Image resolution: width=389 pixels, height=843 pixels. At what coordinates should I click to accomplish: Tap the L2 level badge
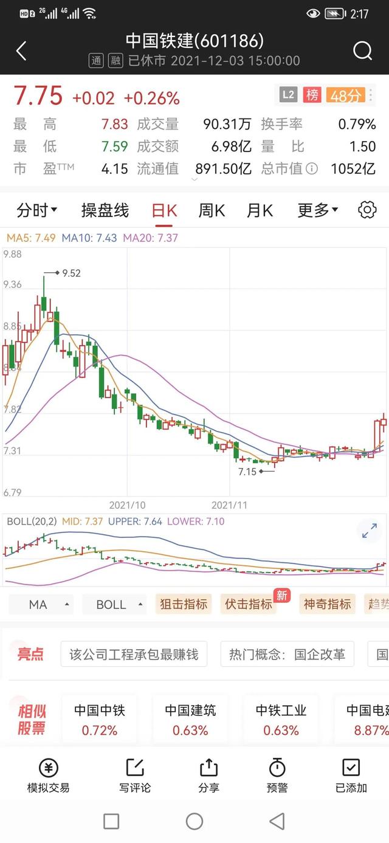click(288, 95)
